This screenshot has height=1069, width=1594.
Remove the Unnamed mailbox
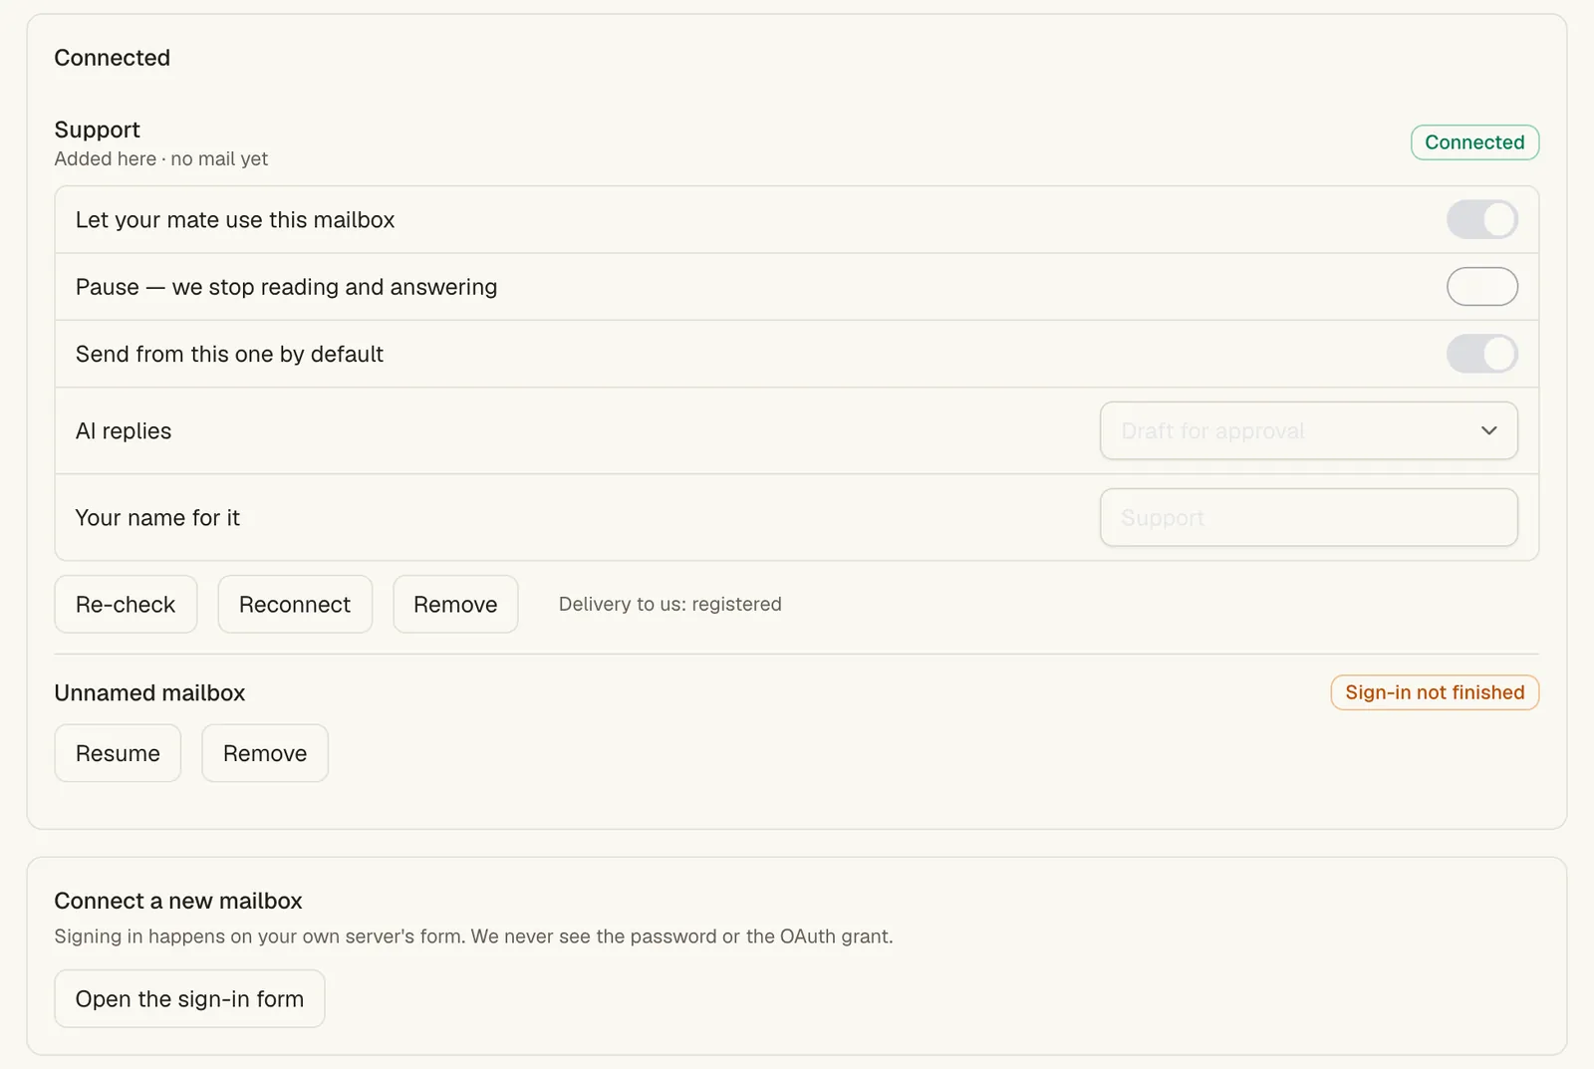[x=265, y=753]
